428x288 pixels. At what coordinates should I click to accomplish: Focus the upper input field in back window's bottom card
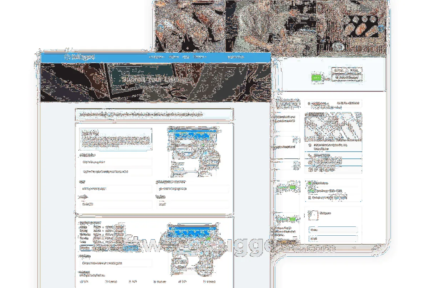point(333,230)
